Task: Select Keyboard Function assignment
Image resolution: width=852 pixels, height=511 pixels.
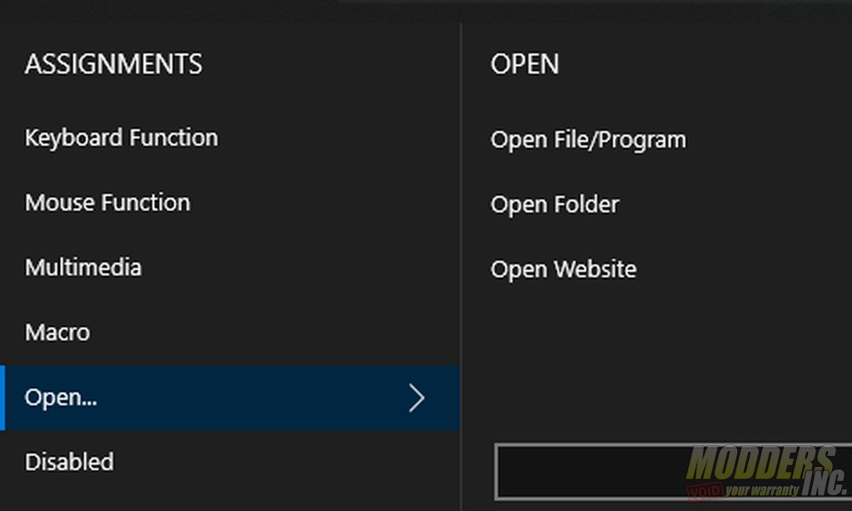Action: 121,138
